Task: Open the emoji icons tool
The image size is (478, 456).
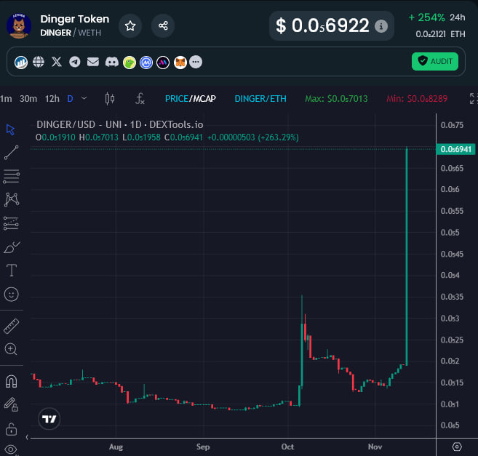Action: 12,295
